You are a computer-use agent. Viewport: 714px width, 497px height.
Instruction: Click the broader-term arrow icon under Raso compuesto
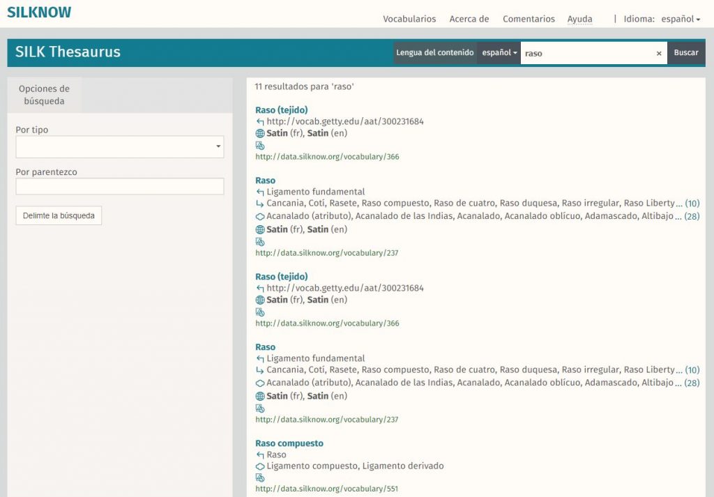tap(260, 455)
